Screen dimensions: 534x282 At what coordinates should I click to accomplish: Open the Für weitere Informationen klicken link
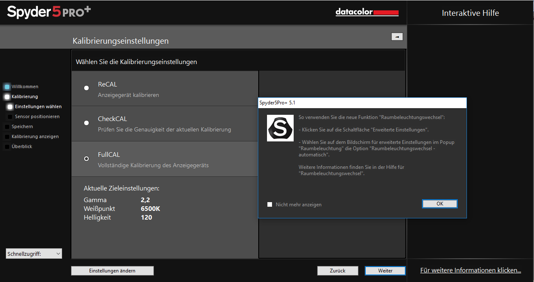pos(471,270)
